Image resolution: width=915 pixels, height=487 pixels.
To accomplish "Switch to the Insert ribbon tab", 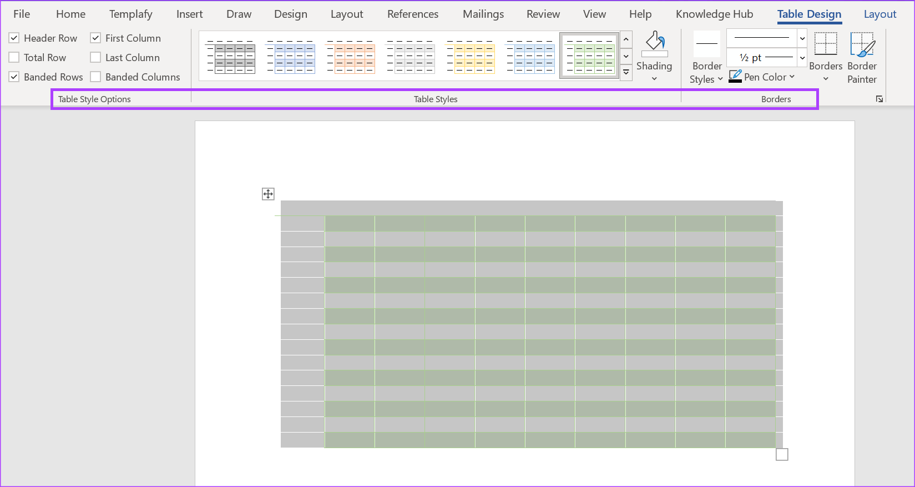I will click(189, 14).
